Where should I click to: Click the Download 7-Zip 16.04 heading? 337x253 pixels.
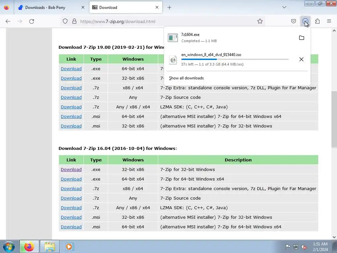[118, 149]
